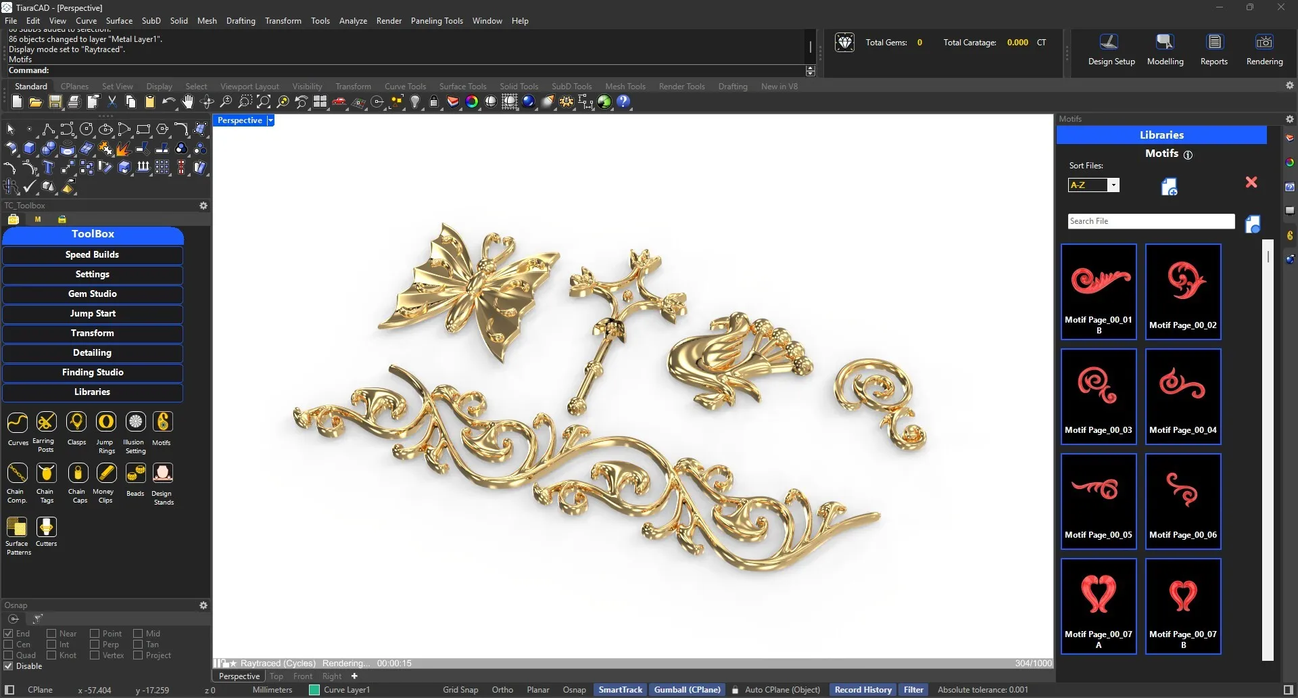Open the Illusion Setting library icon
This screenshot has height=698, width=1298.
pos(135,423)
